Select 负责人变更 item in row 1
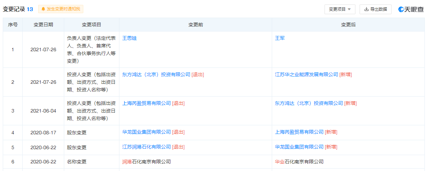This screenshot has height=171, width=429. click(x=92, y=49)
